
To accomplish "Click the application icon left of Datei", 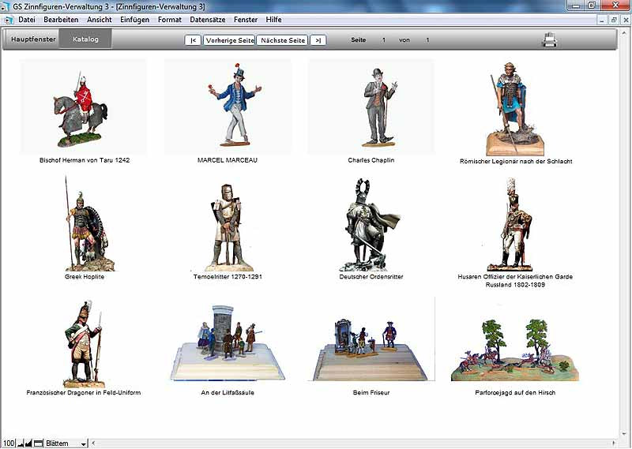I will coord(9,19).
